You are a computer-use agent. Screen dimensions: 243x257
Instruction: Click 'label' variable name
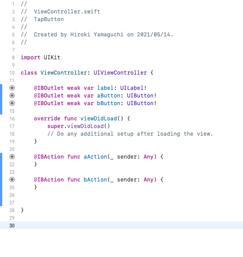tap(105, 88)
